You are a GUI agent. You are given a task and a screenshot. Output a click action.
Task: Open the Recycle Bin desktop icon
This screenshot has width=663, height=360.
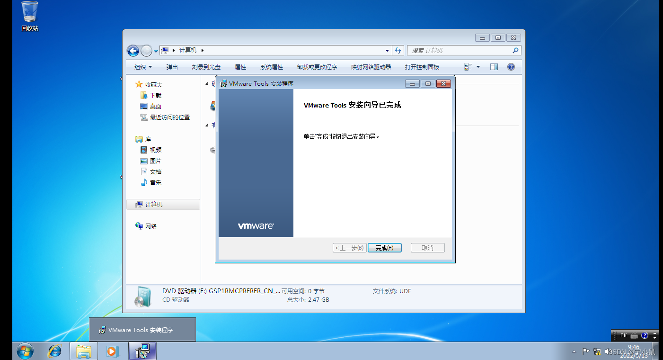pos(30,17)
